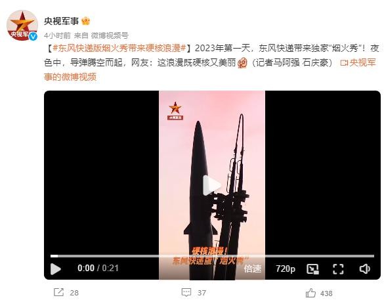Toggle the video volume speaker icon
The height and width of the screenshot is (302, 384).
click(x=365, y=269)
